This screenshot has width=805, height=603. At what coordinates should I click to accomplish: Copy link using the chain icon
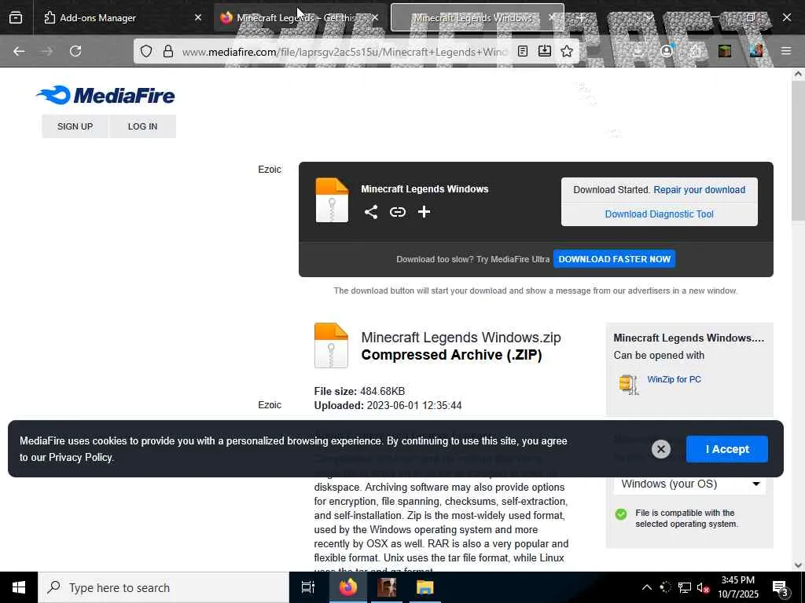tap(397, 212)
